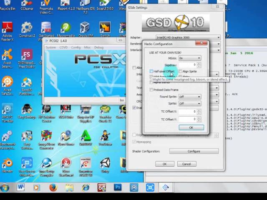The height and width of the screenshot is (200, 267).
Task: Open the NetBeans IDE desktop shortcut
Action: [x=86, y=7]
